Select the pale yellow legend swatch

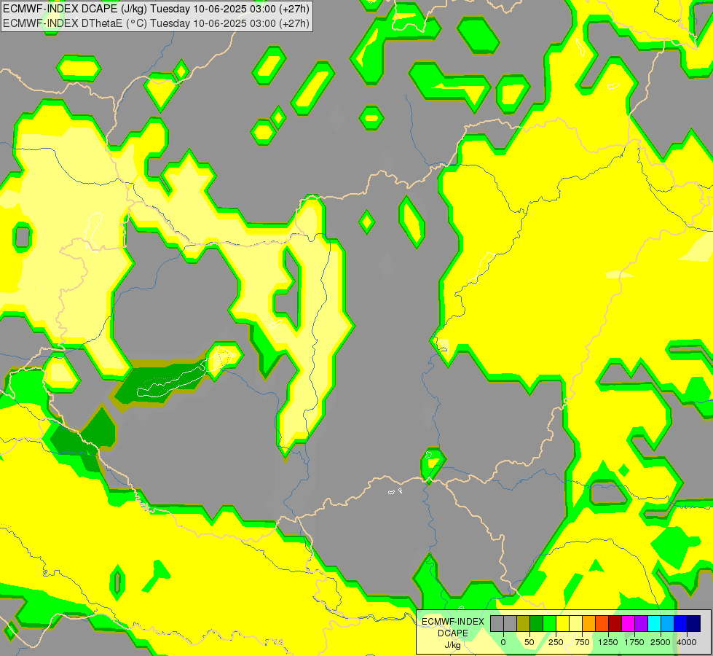click(x=575, y=624)
